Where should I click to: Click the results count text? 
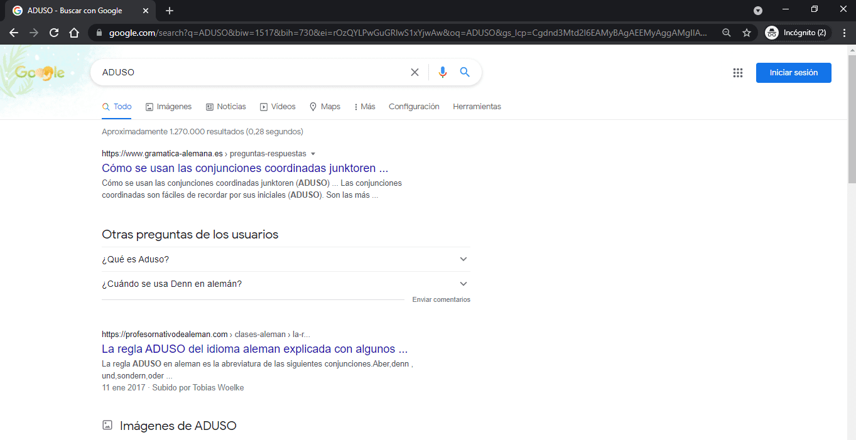coord(202,132)
